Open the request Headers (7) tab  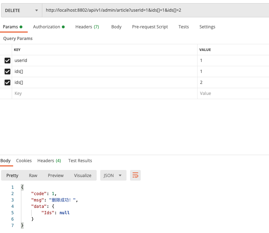point(87,27)
